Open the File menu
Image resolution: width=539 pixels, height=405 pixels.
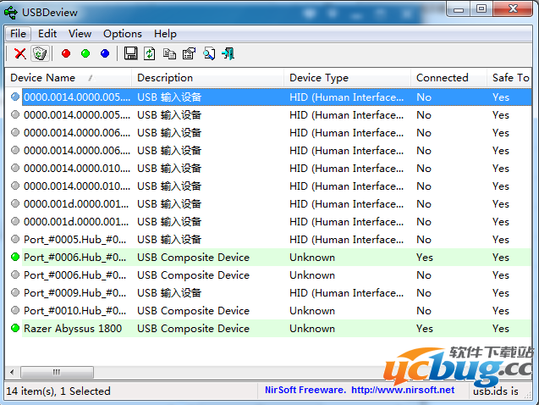(x=19, y=34)
